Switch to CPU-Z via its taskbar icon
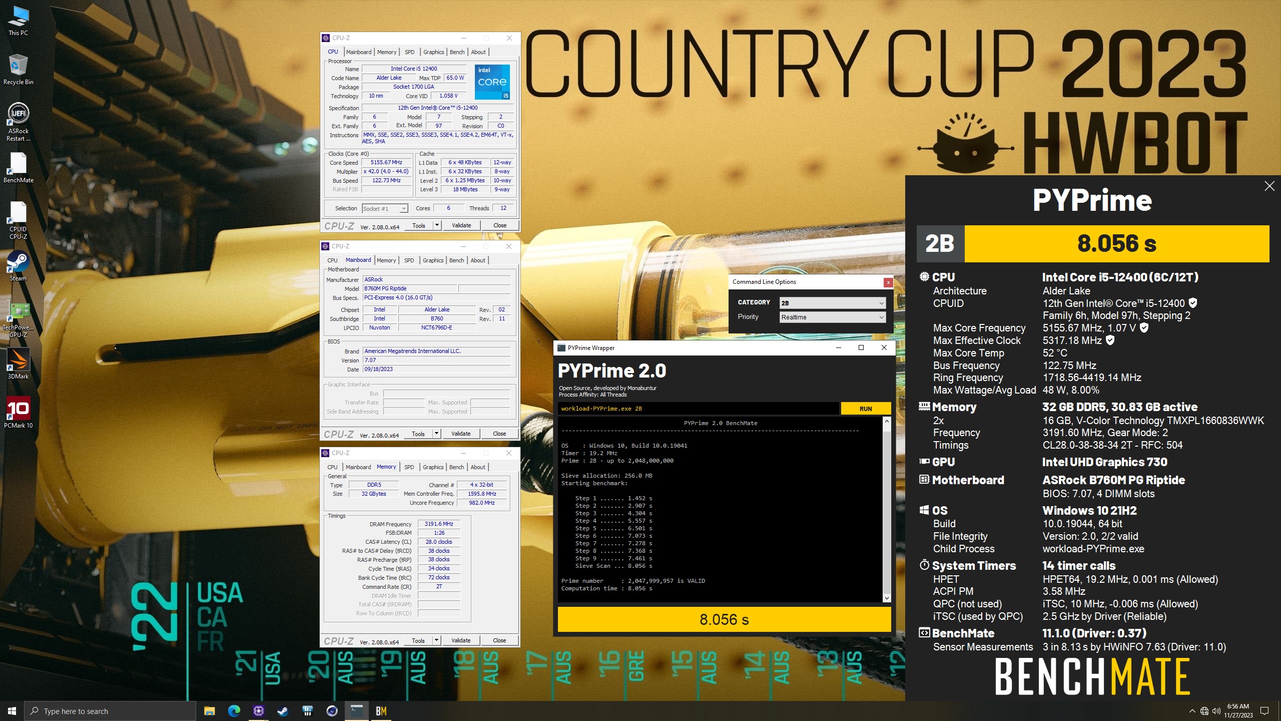This screenshot has width=1281, height=721. (258, 711)
